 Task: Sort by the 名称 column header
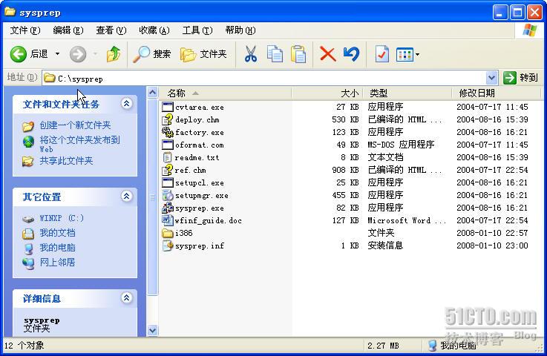(225, 93)
